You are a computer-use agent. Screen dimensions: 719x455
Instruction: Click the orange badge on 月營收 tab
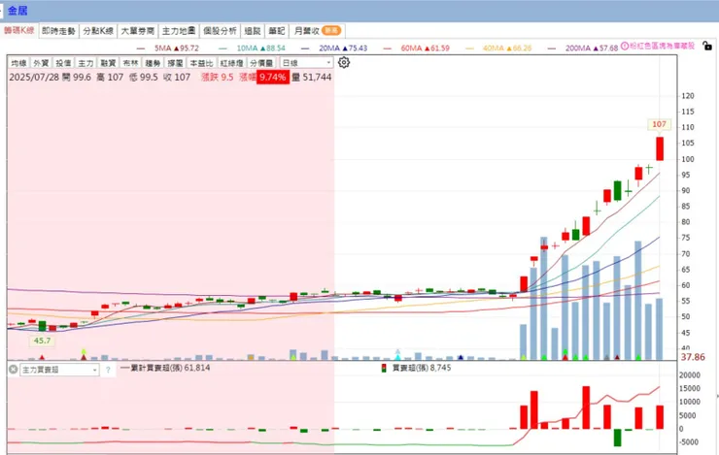click(x=330, y=31)
